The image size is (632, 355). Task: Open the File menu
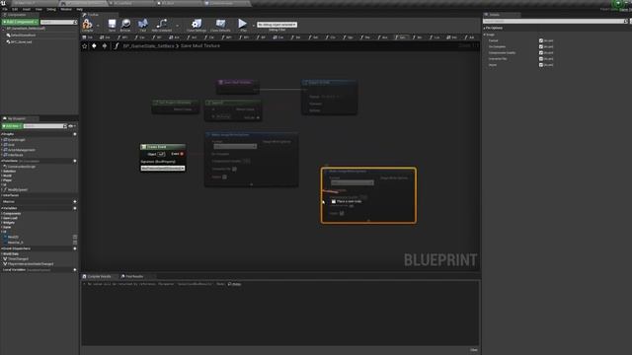coord(5,9)
